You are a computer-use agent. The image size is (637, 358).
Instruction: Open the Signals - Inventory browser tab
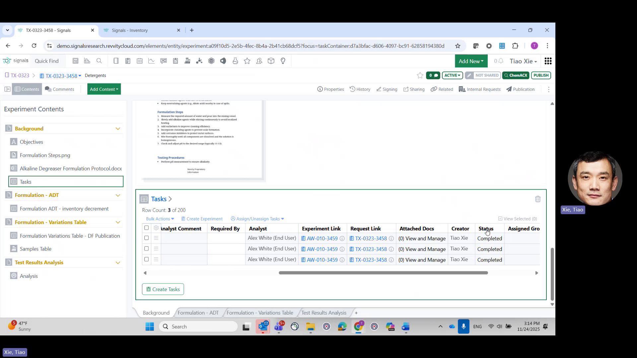tap(130, 30)
